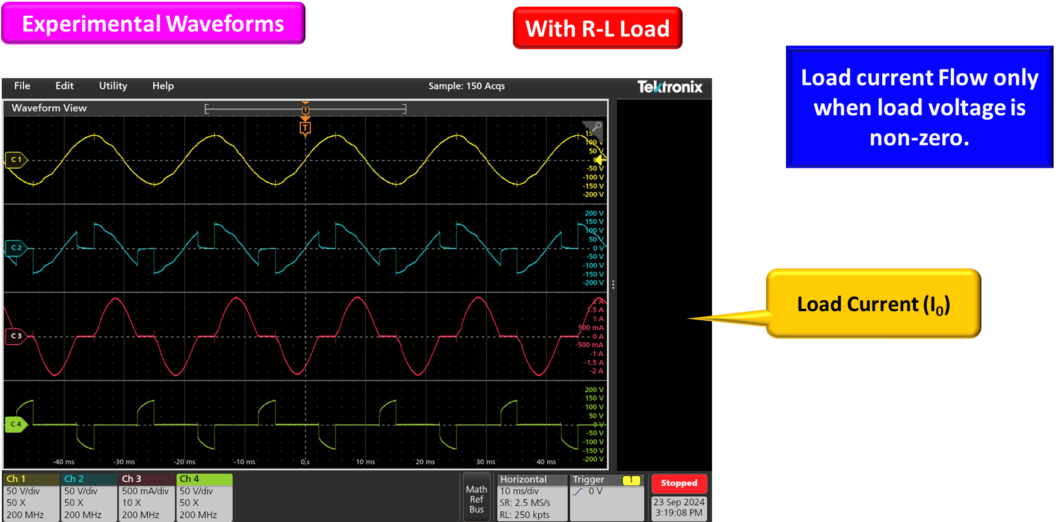Click the yellow trigger level arrow indicator

[600, 159]
